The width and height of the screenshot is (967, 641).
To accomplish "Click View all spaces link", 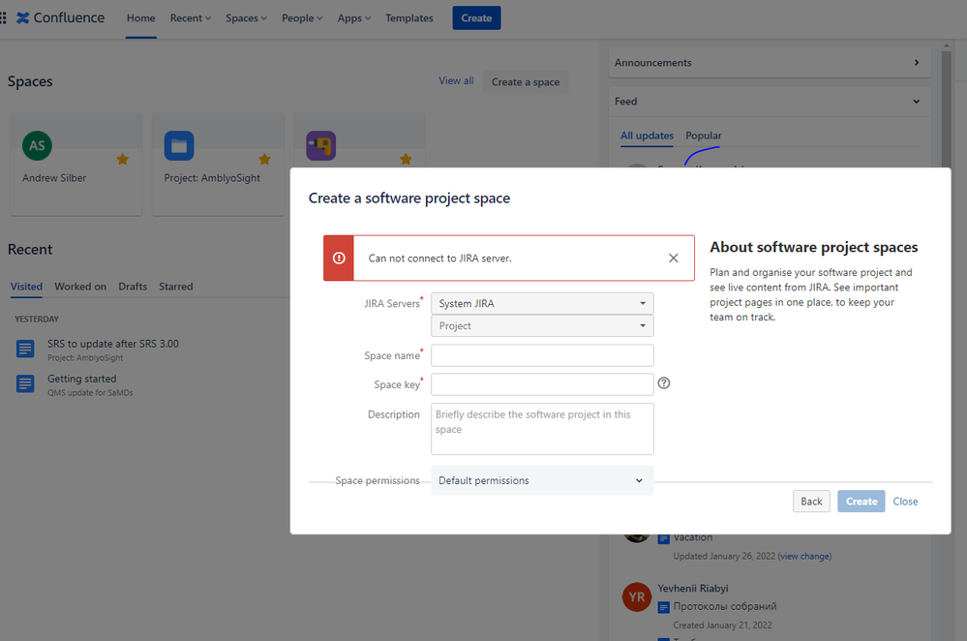I will click(456, 80).
